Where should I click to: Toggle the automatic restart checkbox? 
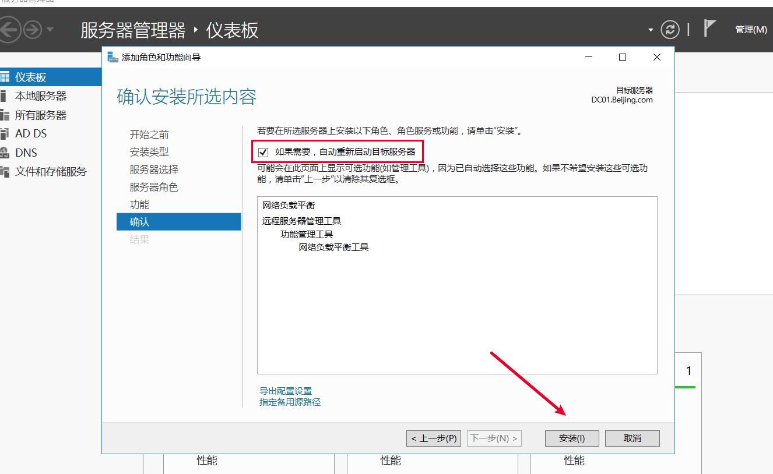pos(263,153)
